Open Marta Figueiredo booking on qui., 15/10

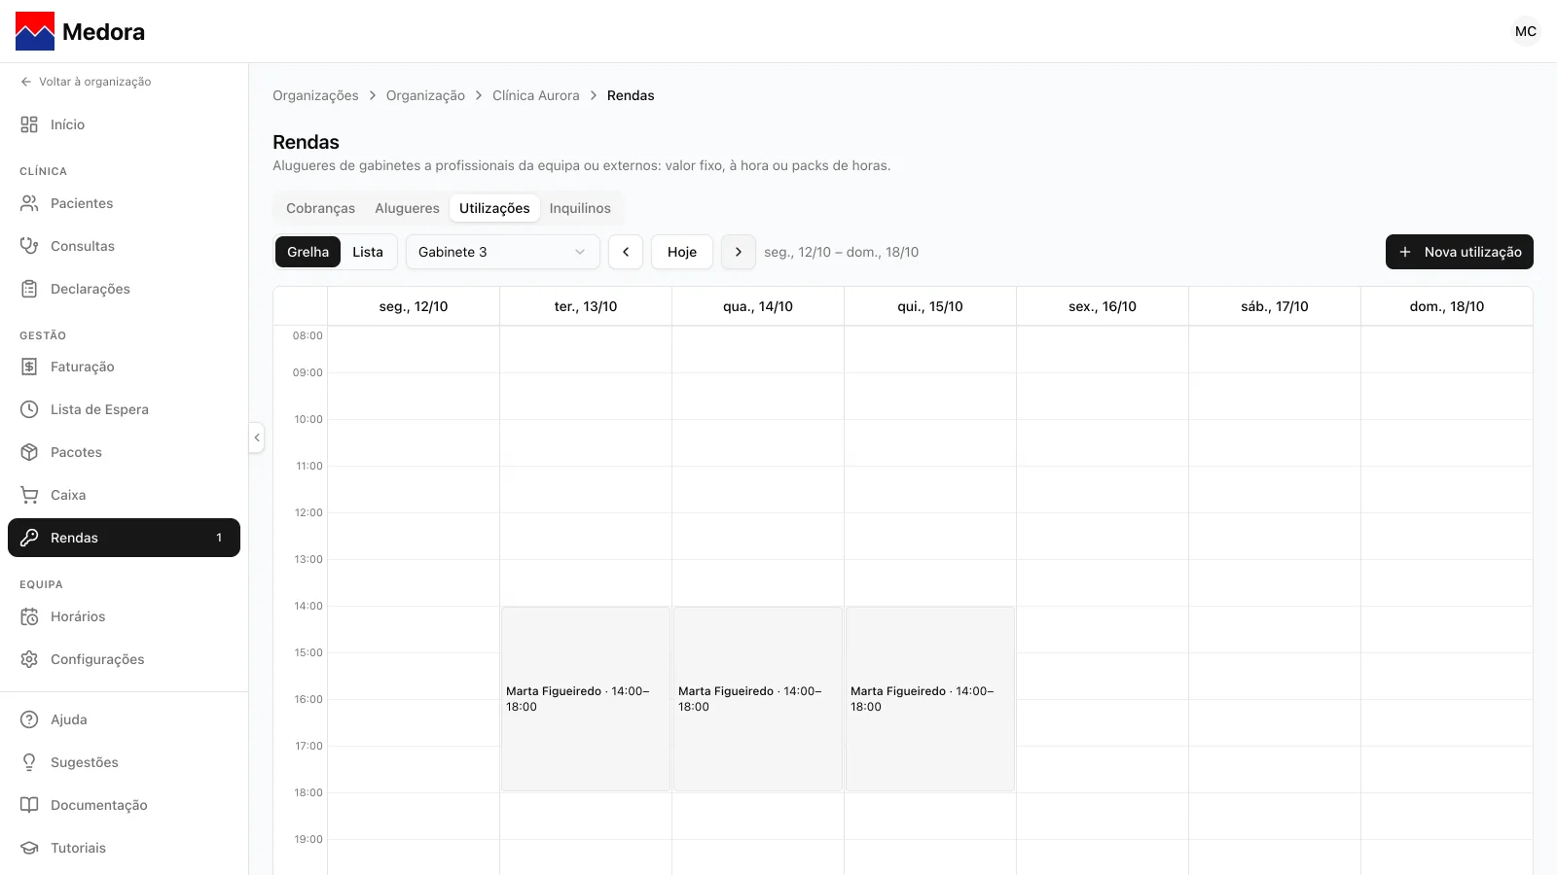coord(930,699)
